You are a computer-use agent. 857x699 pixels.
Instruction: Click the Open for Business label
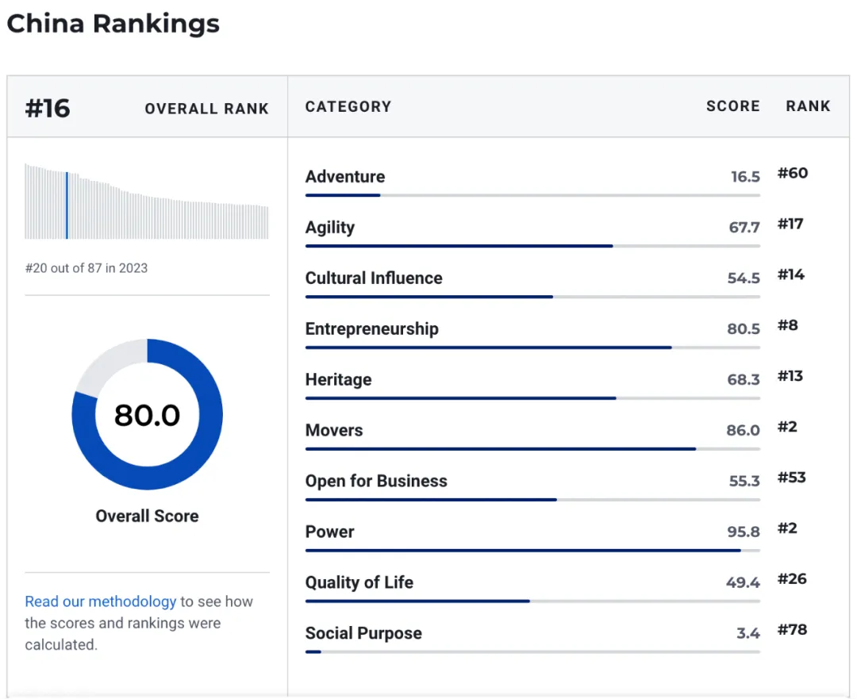[x=376, y=482]
